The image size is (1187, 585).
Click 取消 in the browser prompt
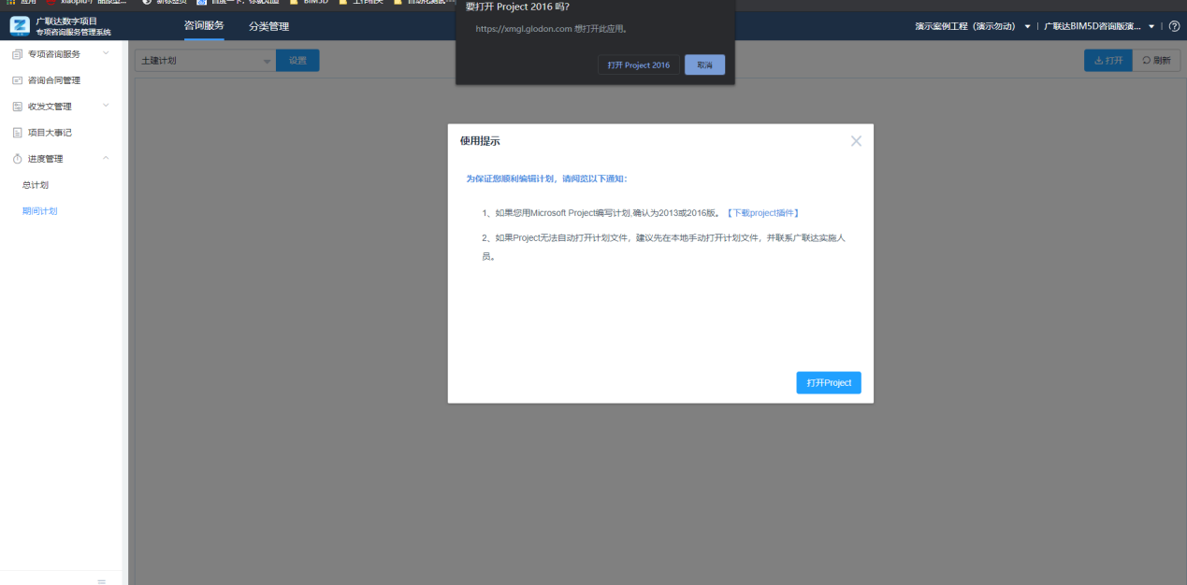pos(704,65)
